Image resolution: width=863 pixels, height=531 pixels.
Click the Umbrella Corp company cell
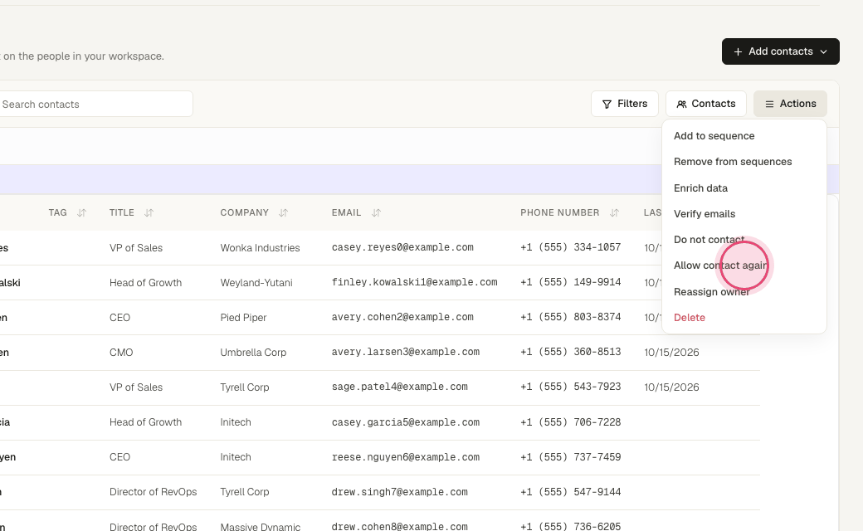tap(253, 353)
